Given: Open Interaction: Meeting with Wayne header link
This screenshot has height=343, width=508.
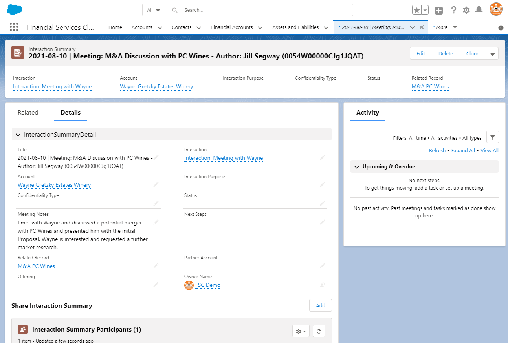Looking at the screenshot, I should pos(52,86).
